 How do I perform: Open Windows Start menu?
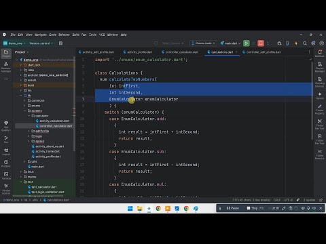pyautogui.click(x=130, y=208)
